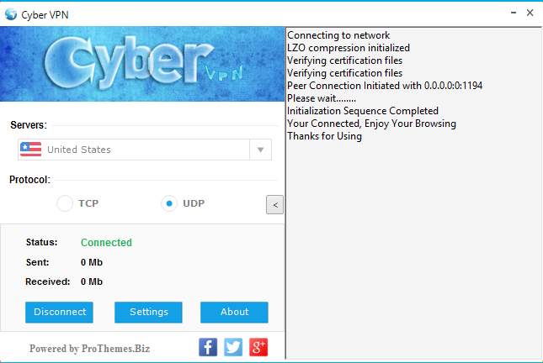543x363 pixels.
Task: Select the UDP protocol radio button
Action: 169,203
